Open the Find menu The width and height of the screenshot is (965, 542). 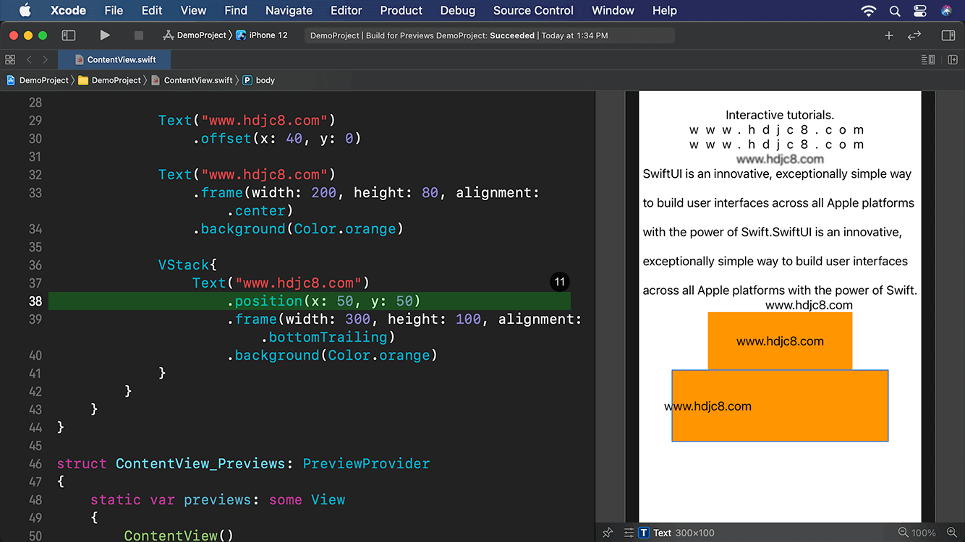(x=236, y=10)
